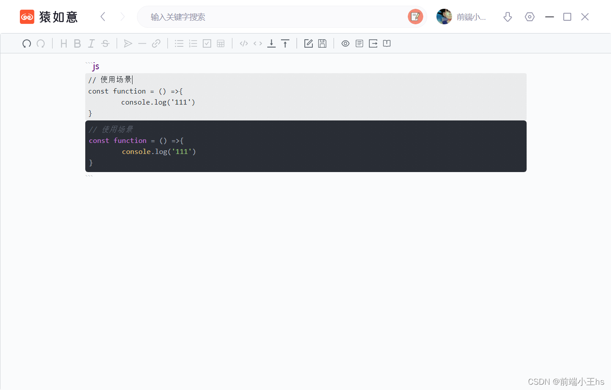
Task: Insert inline code with the <> icon
Action: coord(258,43)
